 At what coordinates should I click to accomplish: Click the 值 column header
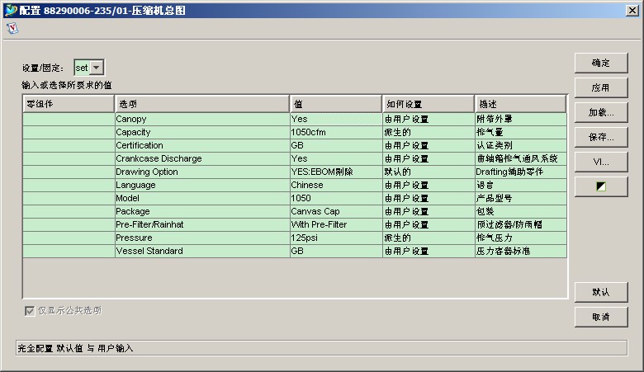(x=335, y=104)
